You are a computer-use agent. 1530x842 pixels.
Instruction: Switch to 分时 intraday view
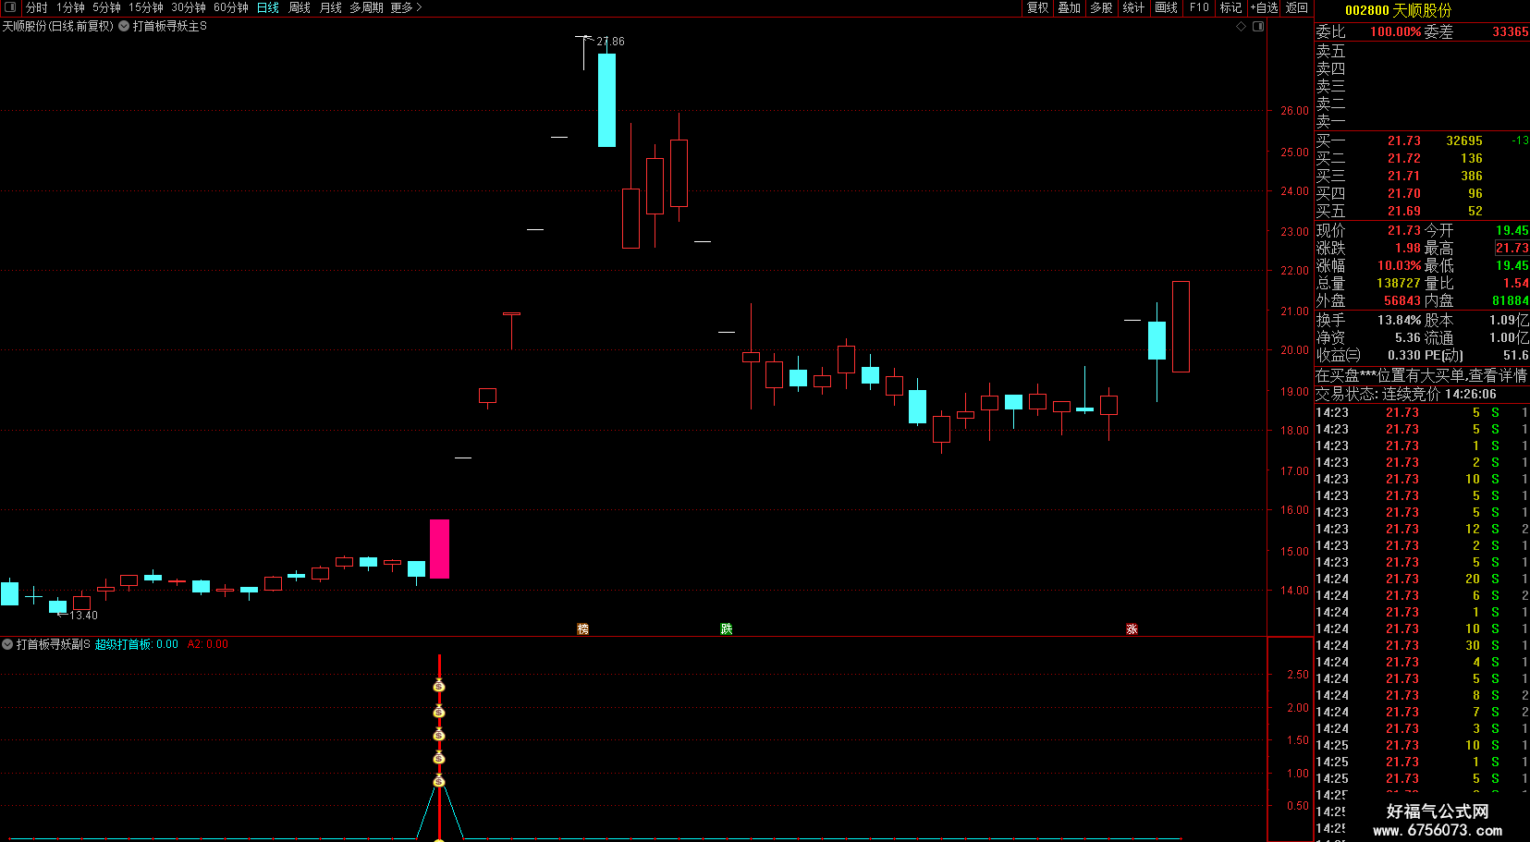click(37, 7)
